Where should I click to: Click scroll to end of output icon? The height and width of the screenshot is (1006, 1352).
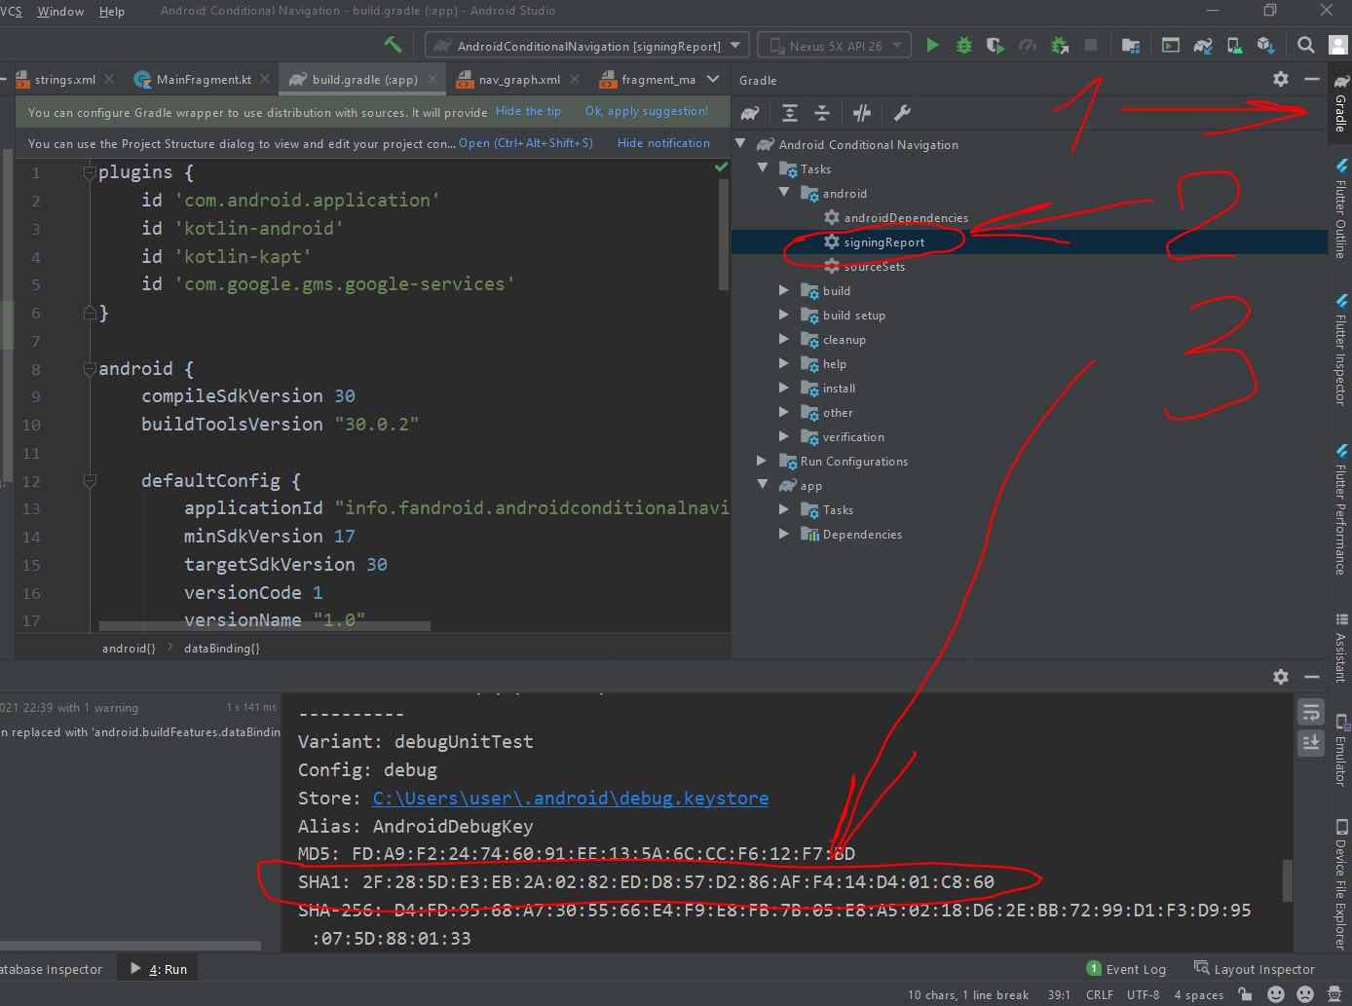coord(1311,743)
